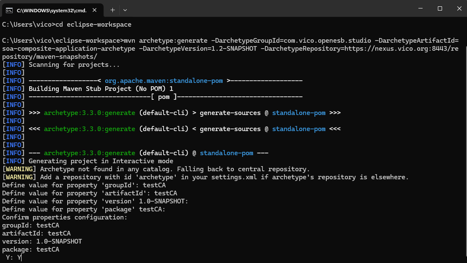
Task: Click 'org.apache.maven:standalone-pom' text
Action: coord(164,81)
